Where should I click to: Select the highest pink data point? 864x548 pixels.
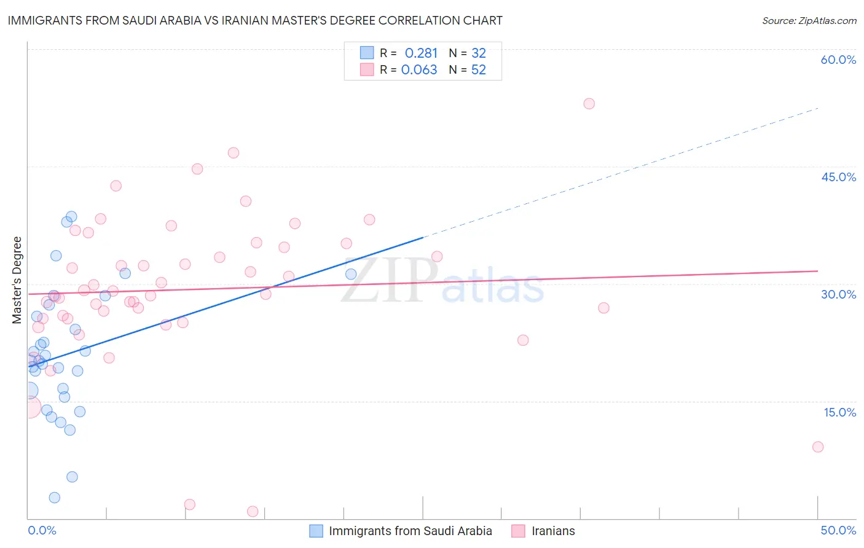pos(589,104)
